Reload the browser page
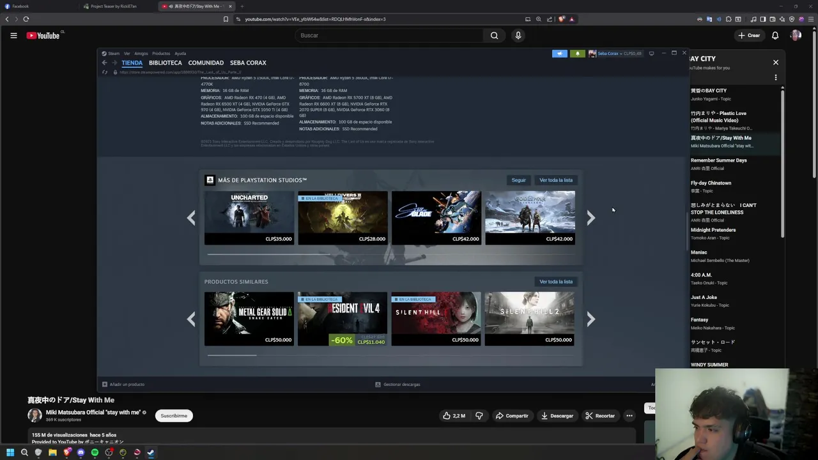 click(x=26, y=19)
